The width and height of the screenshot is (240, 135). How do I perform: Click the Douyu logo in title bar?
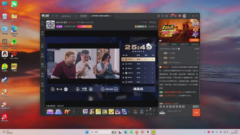tap(45, 16)
